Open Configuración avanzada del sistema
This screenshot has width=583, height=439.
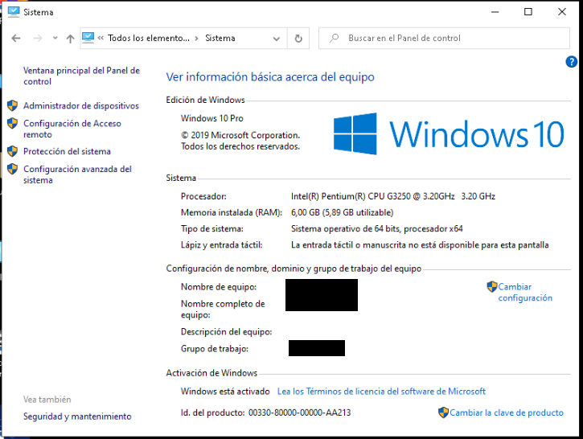point(77,174)
